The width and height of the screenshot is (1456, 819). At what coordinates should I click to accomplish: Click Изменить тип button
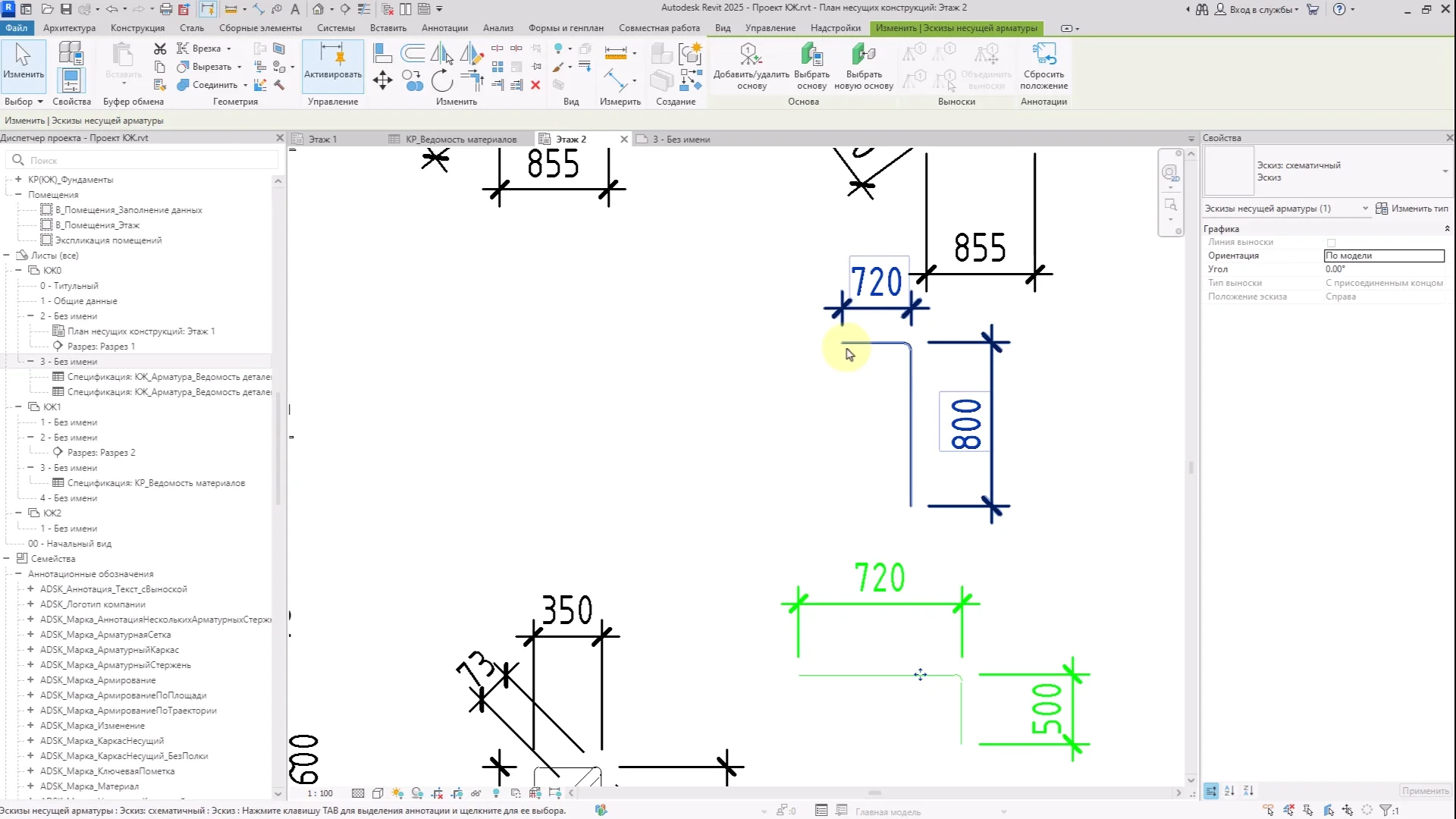pos(1412,209)
